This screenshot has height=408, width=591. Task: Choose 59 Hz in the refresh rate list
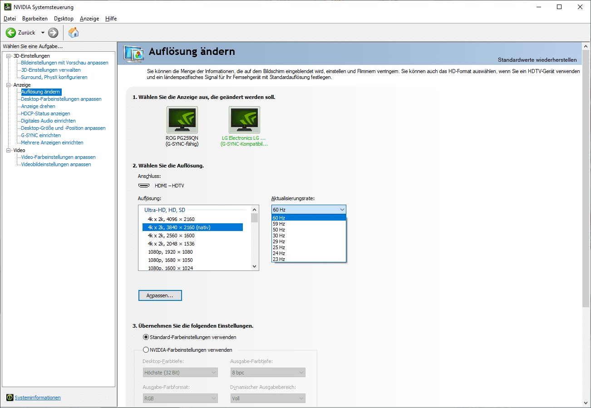[x=309, y=224]
